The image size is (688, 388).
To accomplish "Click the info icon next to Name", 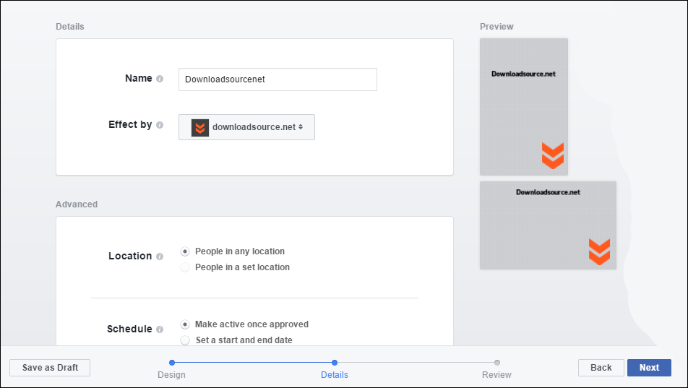I will point(160,79).
